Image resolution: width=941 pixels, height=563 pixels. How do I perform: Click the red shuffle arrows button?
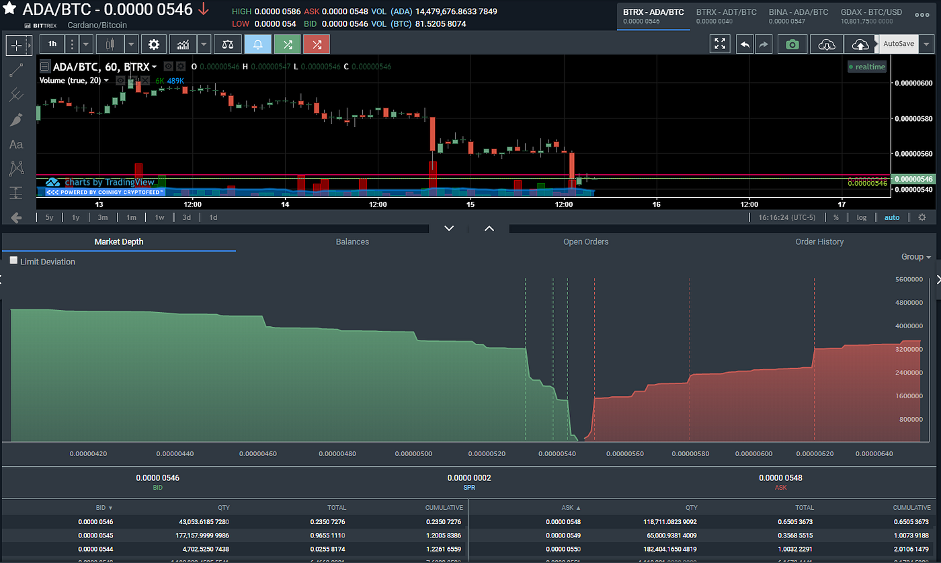coord(317,44)
